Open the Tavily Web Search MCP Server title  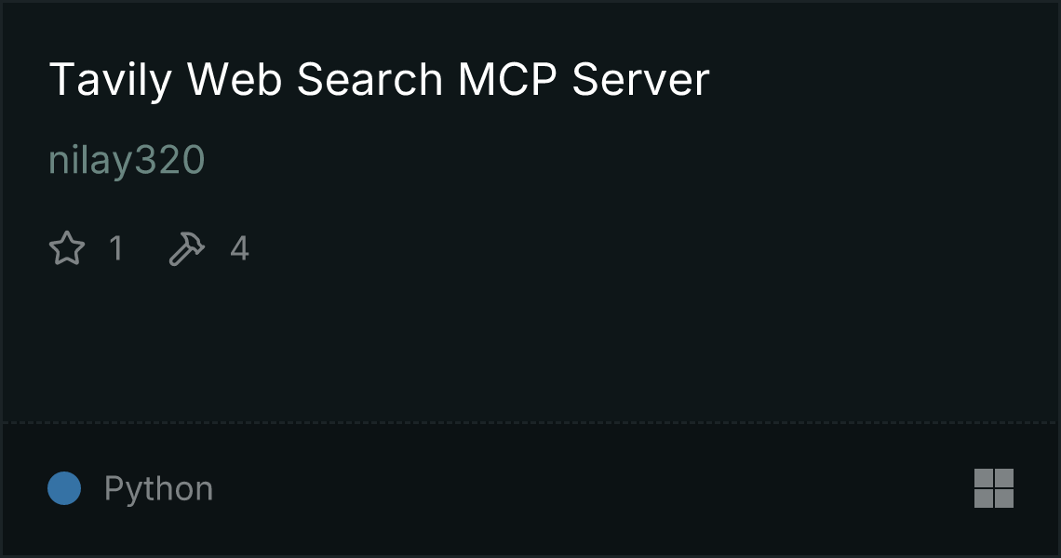click(x=379, y=80)
